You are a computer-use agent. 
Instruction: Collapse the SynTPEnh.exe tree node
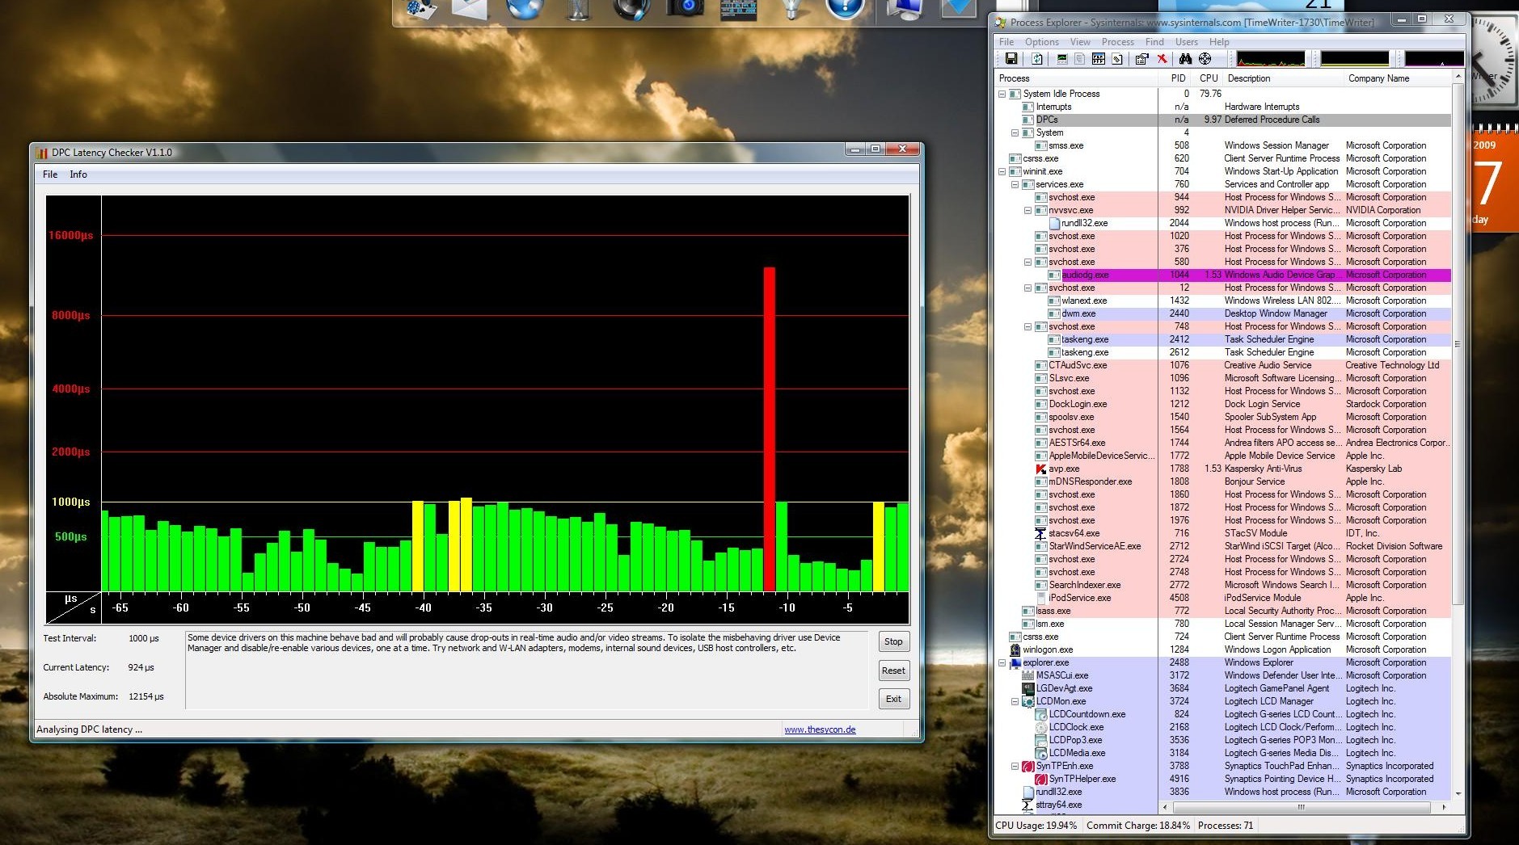click(1015, 766)
